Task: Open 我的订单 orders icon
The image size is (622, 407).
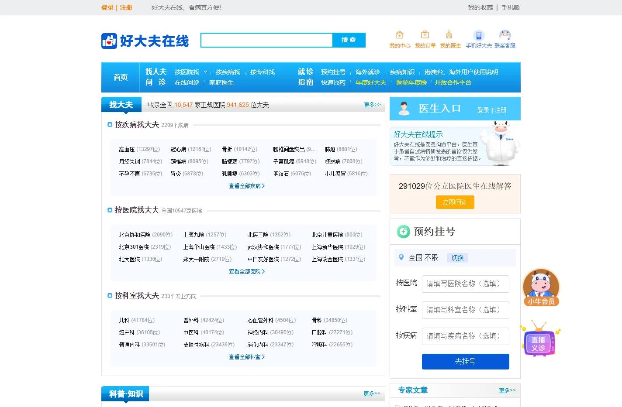Action: click(x=425, y=35)
